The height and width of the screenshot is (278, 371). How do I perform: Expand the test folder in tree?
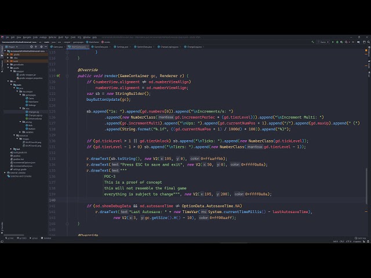point(11,149)
